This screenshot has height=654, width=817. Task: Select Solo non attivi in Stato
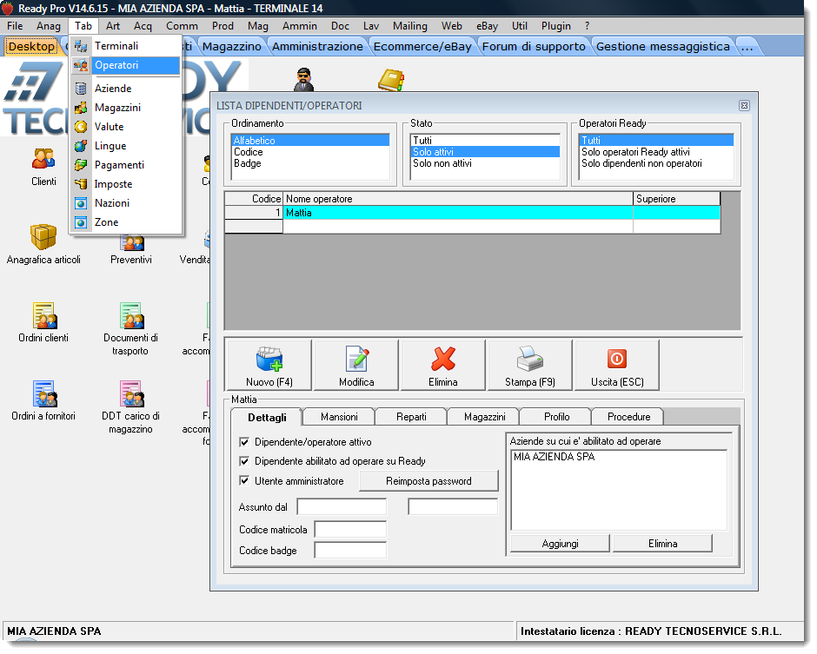[485, 163]
